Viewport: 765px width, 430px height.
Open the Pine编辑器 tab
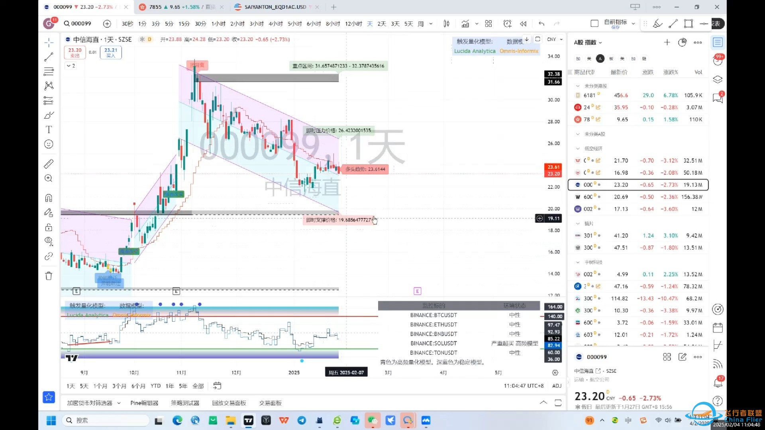(144, 403)
